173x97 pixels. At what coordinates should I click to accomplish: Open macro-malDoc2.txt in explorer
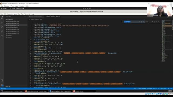tap(16, 27)
